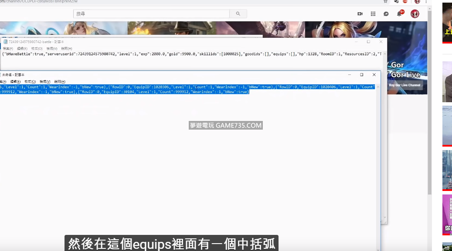Open the YouTube create video camera icon
452x251 pixels.
click(360, 13)
